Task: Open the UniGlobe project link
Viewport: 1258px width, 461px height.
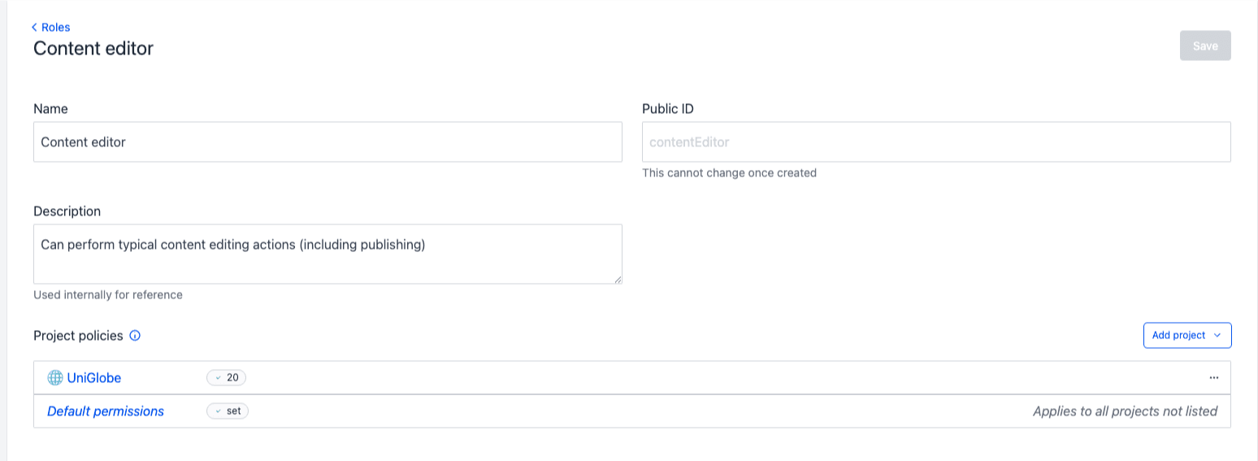Action: pos(93,377)
